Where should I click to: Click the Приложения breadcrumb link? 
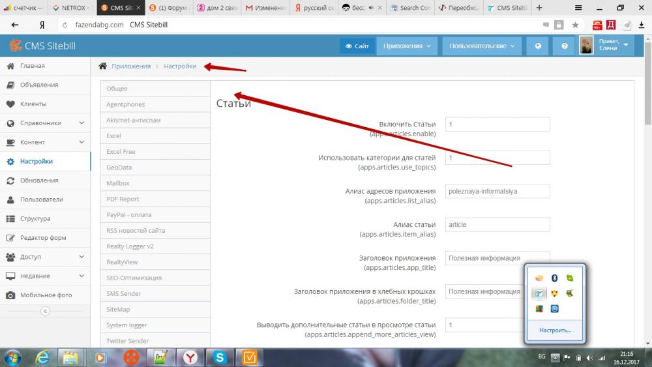click(130, 66)
